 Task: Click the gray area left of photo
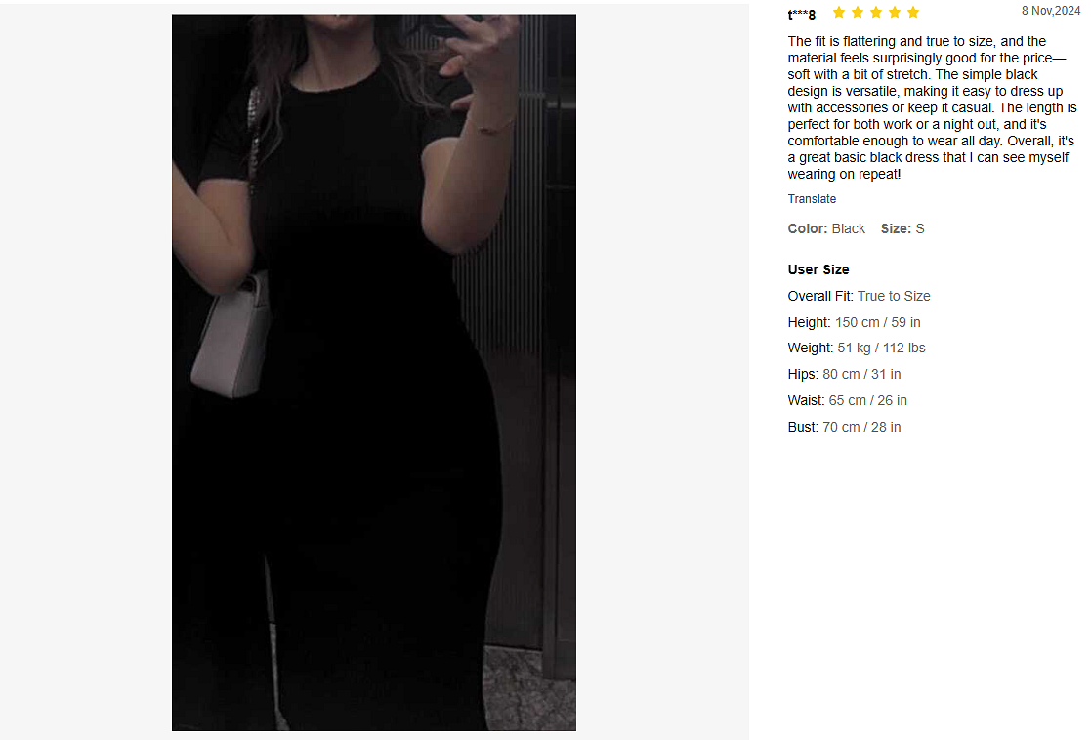[x=86, y=372]
